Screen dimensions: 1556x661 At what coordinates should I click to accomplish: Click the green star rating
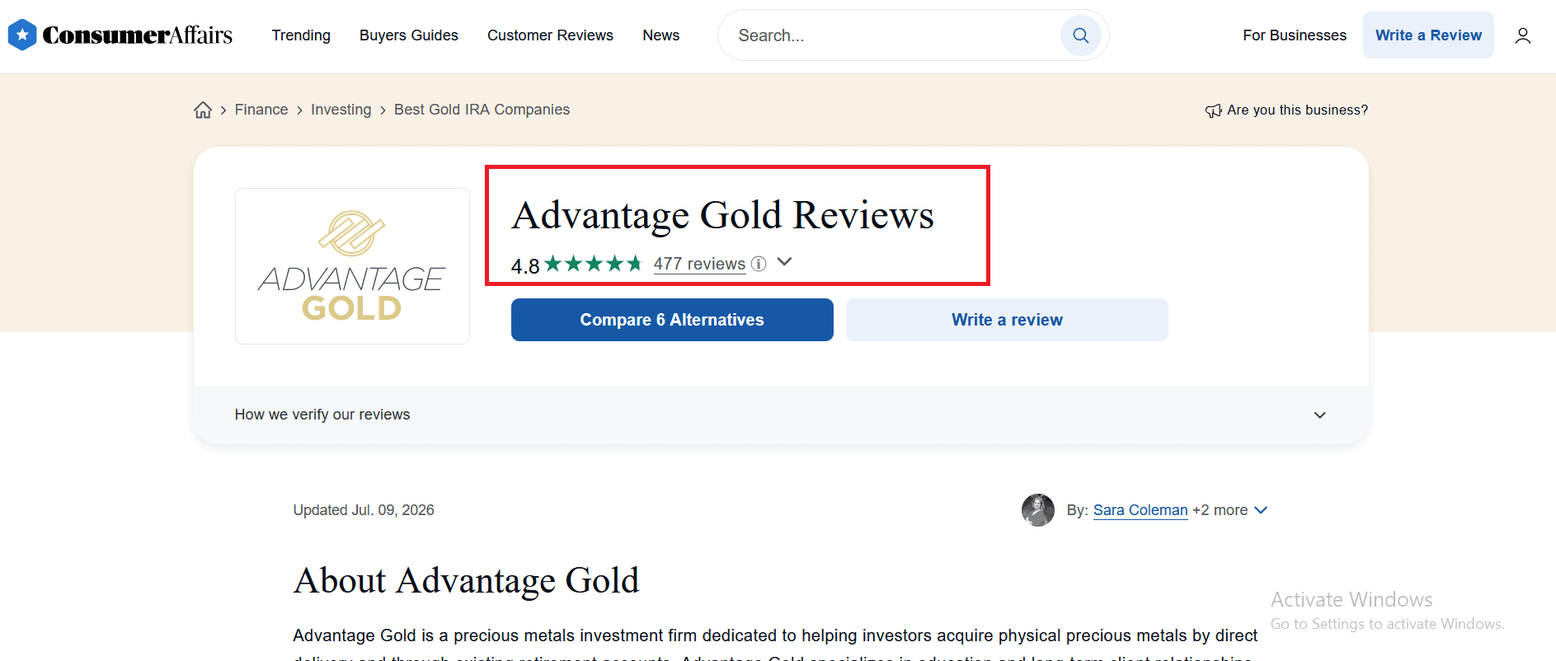pos(593,264)
